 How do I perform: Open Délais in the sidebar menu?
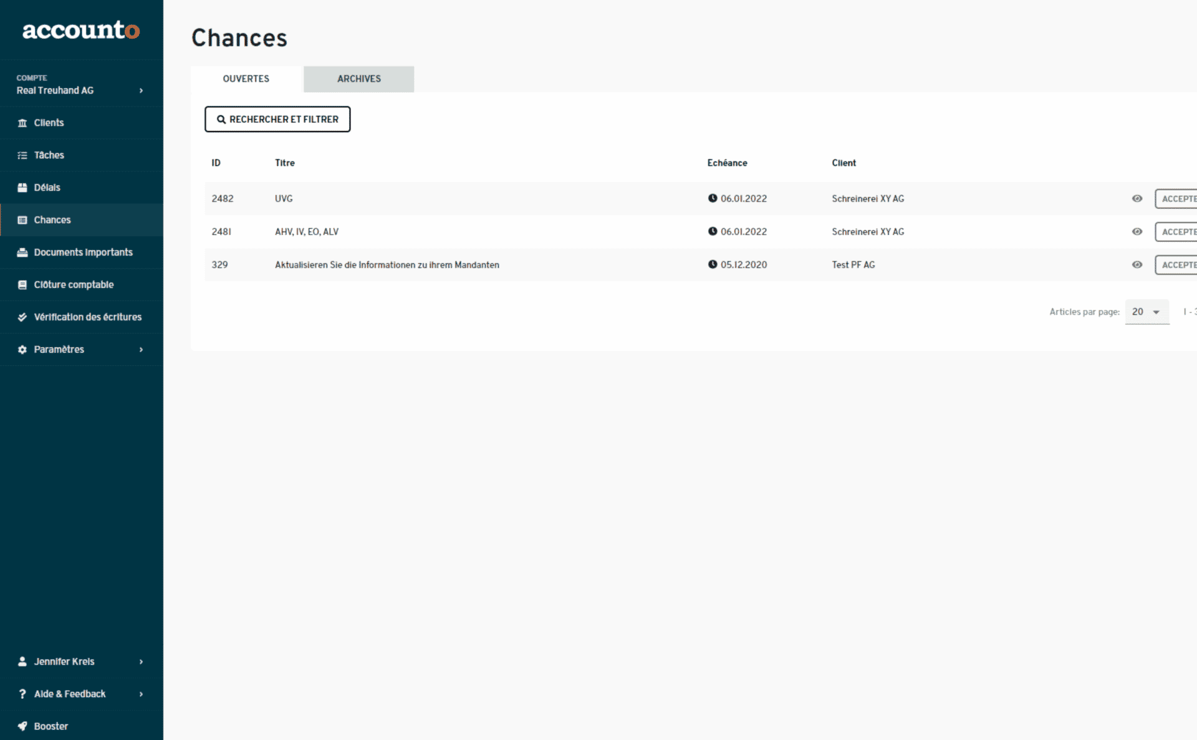click(82, 188)
